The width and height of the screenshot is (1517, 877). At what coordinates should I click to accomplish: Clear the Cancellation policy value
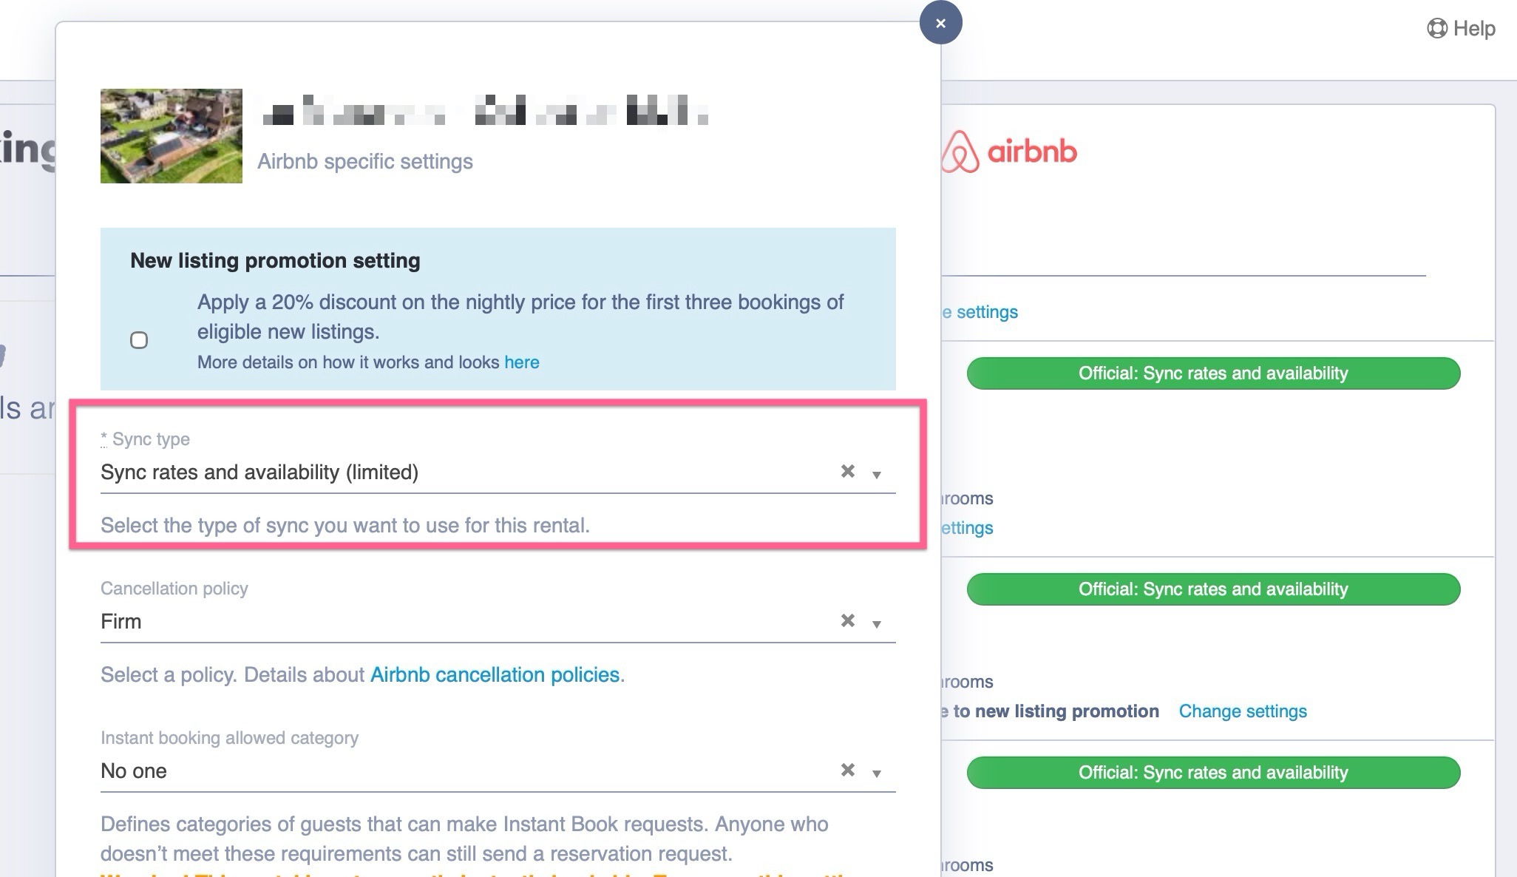point(848,621)
